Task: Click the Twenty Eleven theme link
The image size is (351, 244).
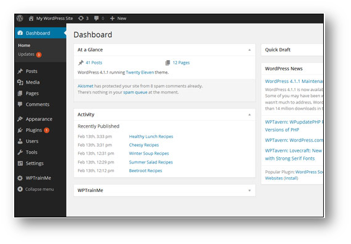Action: click(x=140, y=72)
